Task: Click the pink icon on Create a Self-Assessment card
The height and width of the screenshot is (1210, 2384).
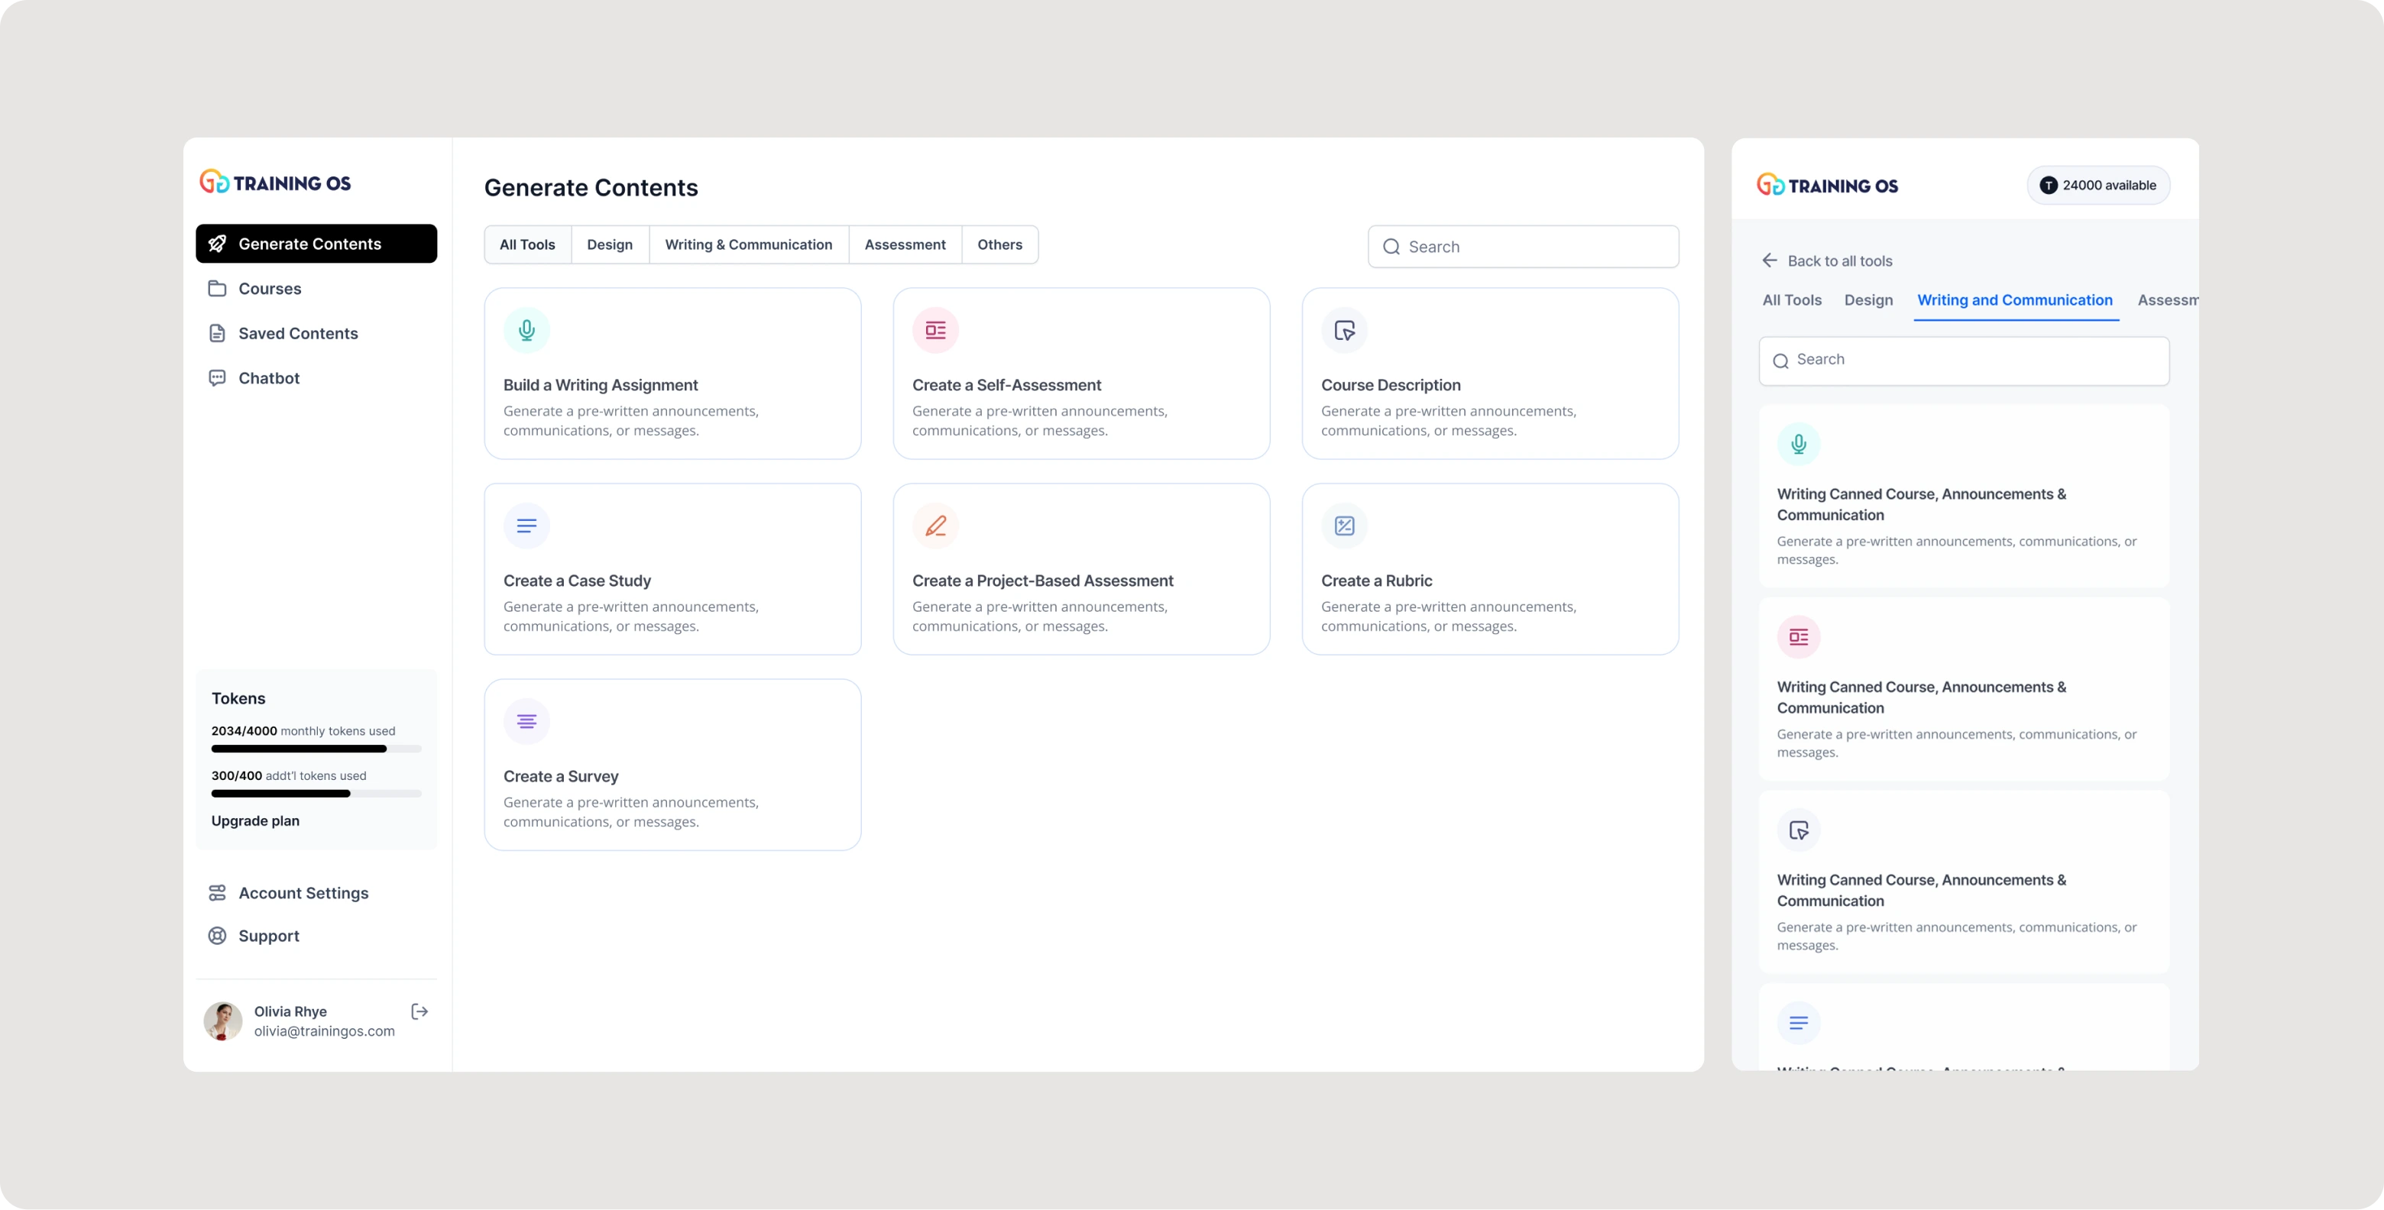Action: (934, 330)
